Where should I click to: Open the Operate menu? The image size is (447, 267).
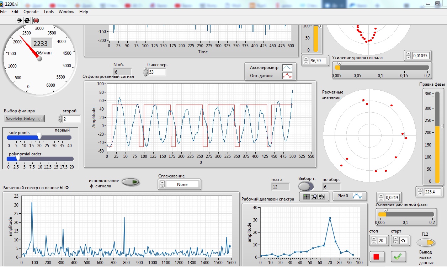pos(31,12)
